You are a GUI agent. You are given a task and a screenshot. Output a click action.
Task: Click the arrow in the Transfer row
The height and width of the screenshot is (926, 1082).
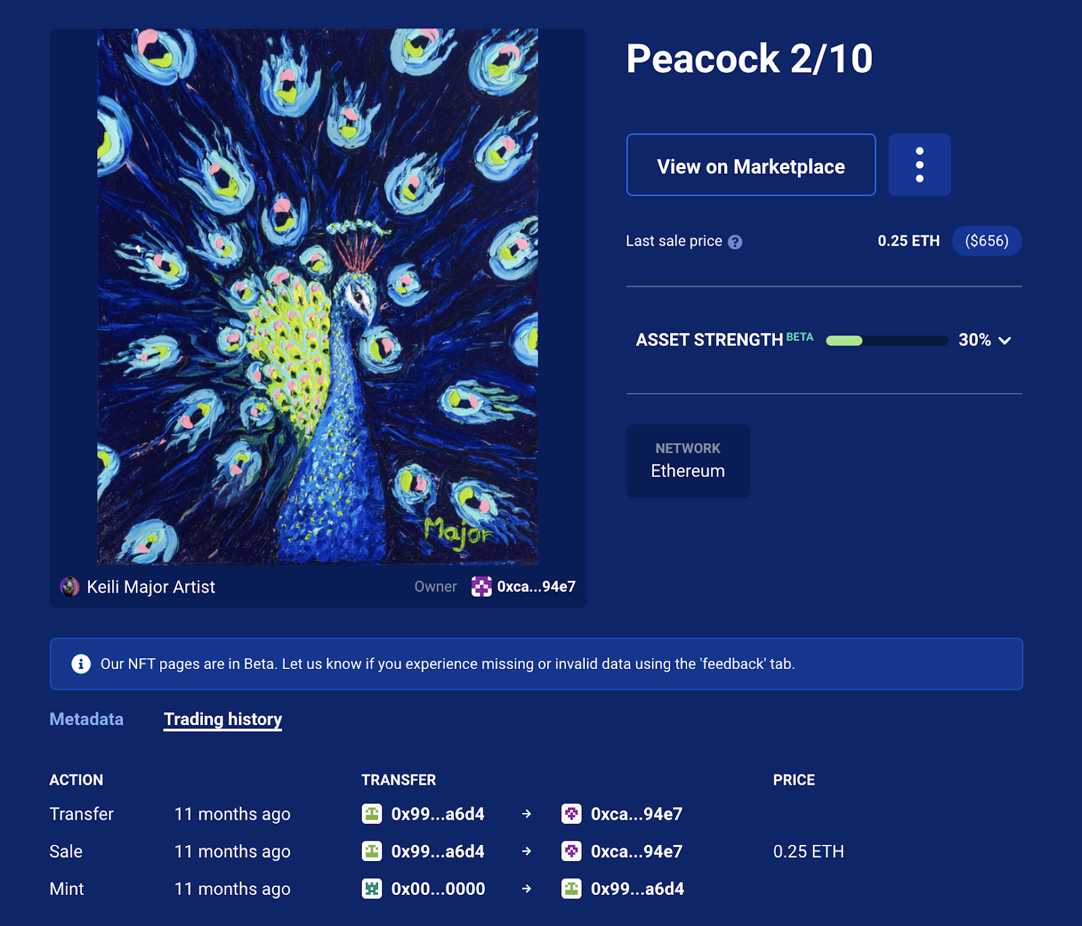526,814
